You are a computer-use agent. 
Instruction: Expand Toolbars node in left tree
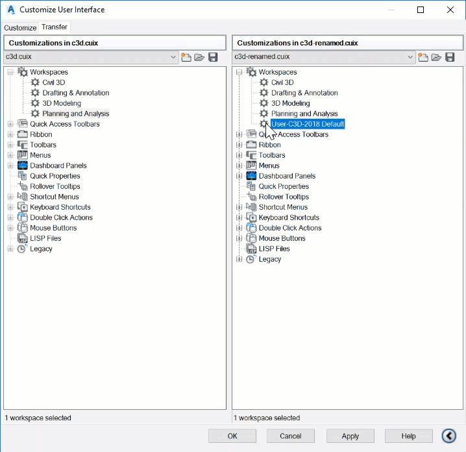pos(10,145)
